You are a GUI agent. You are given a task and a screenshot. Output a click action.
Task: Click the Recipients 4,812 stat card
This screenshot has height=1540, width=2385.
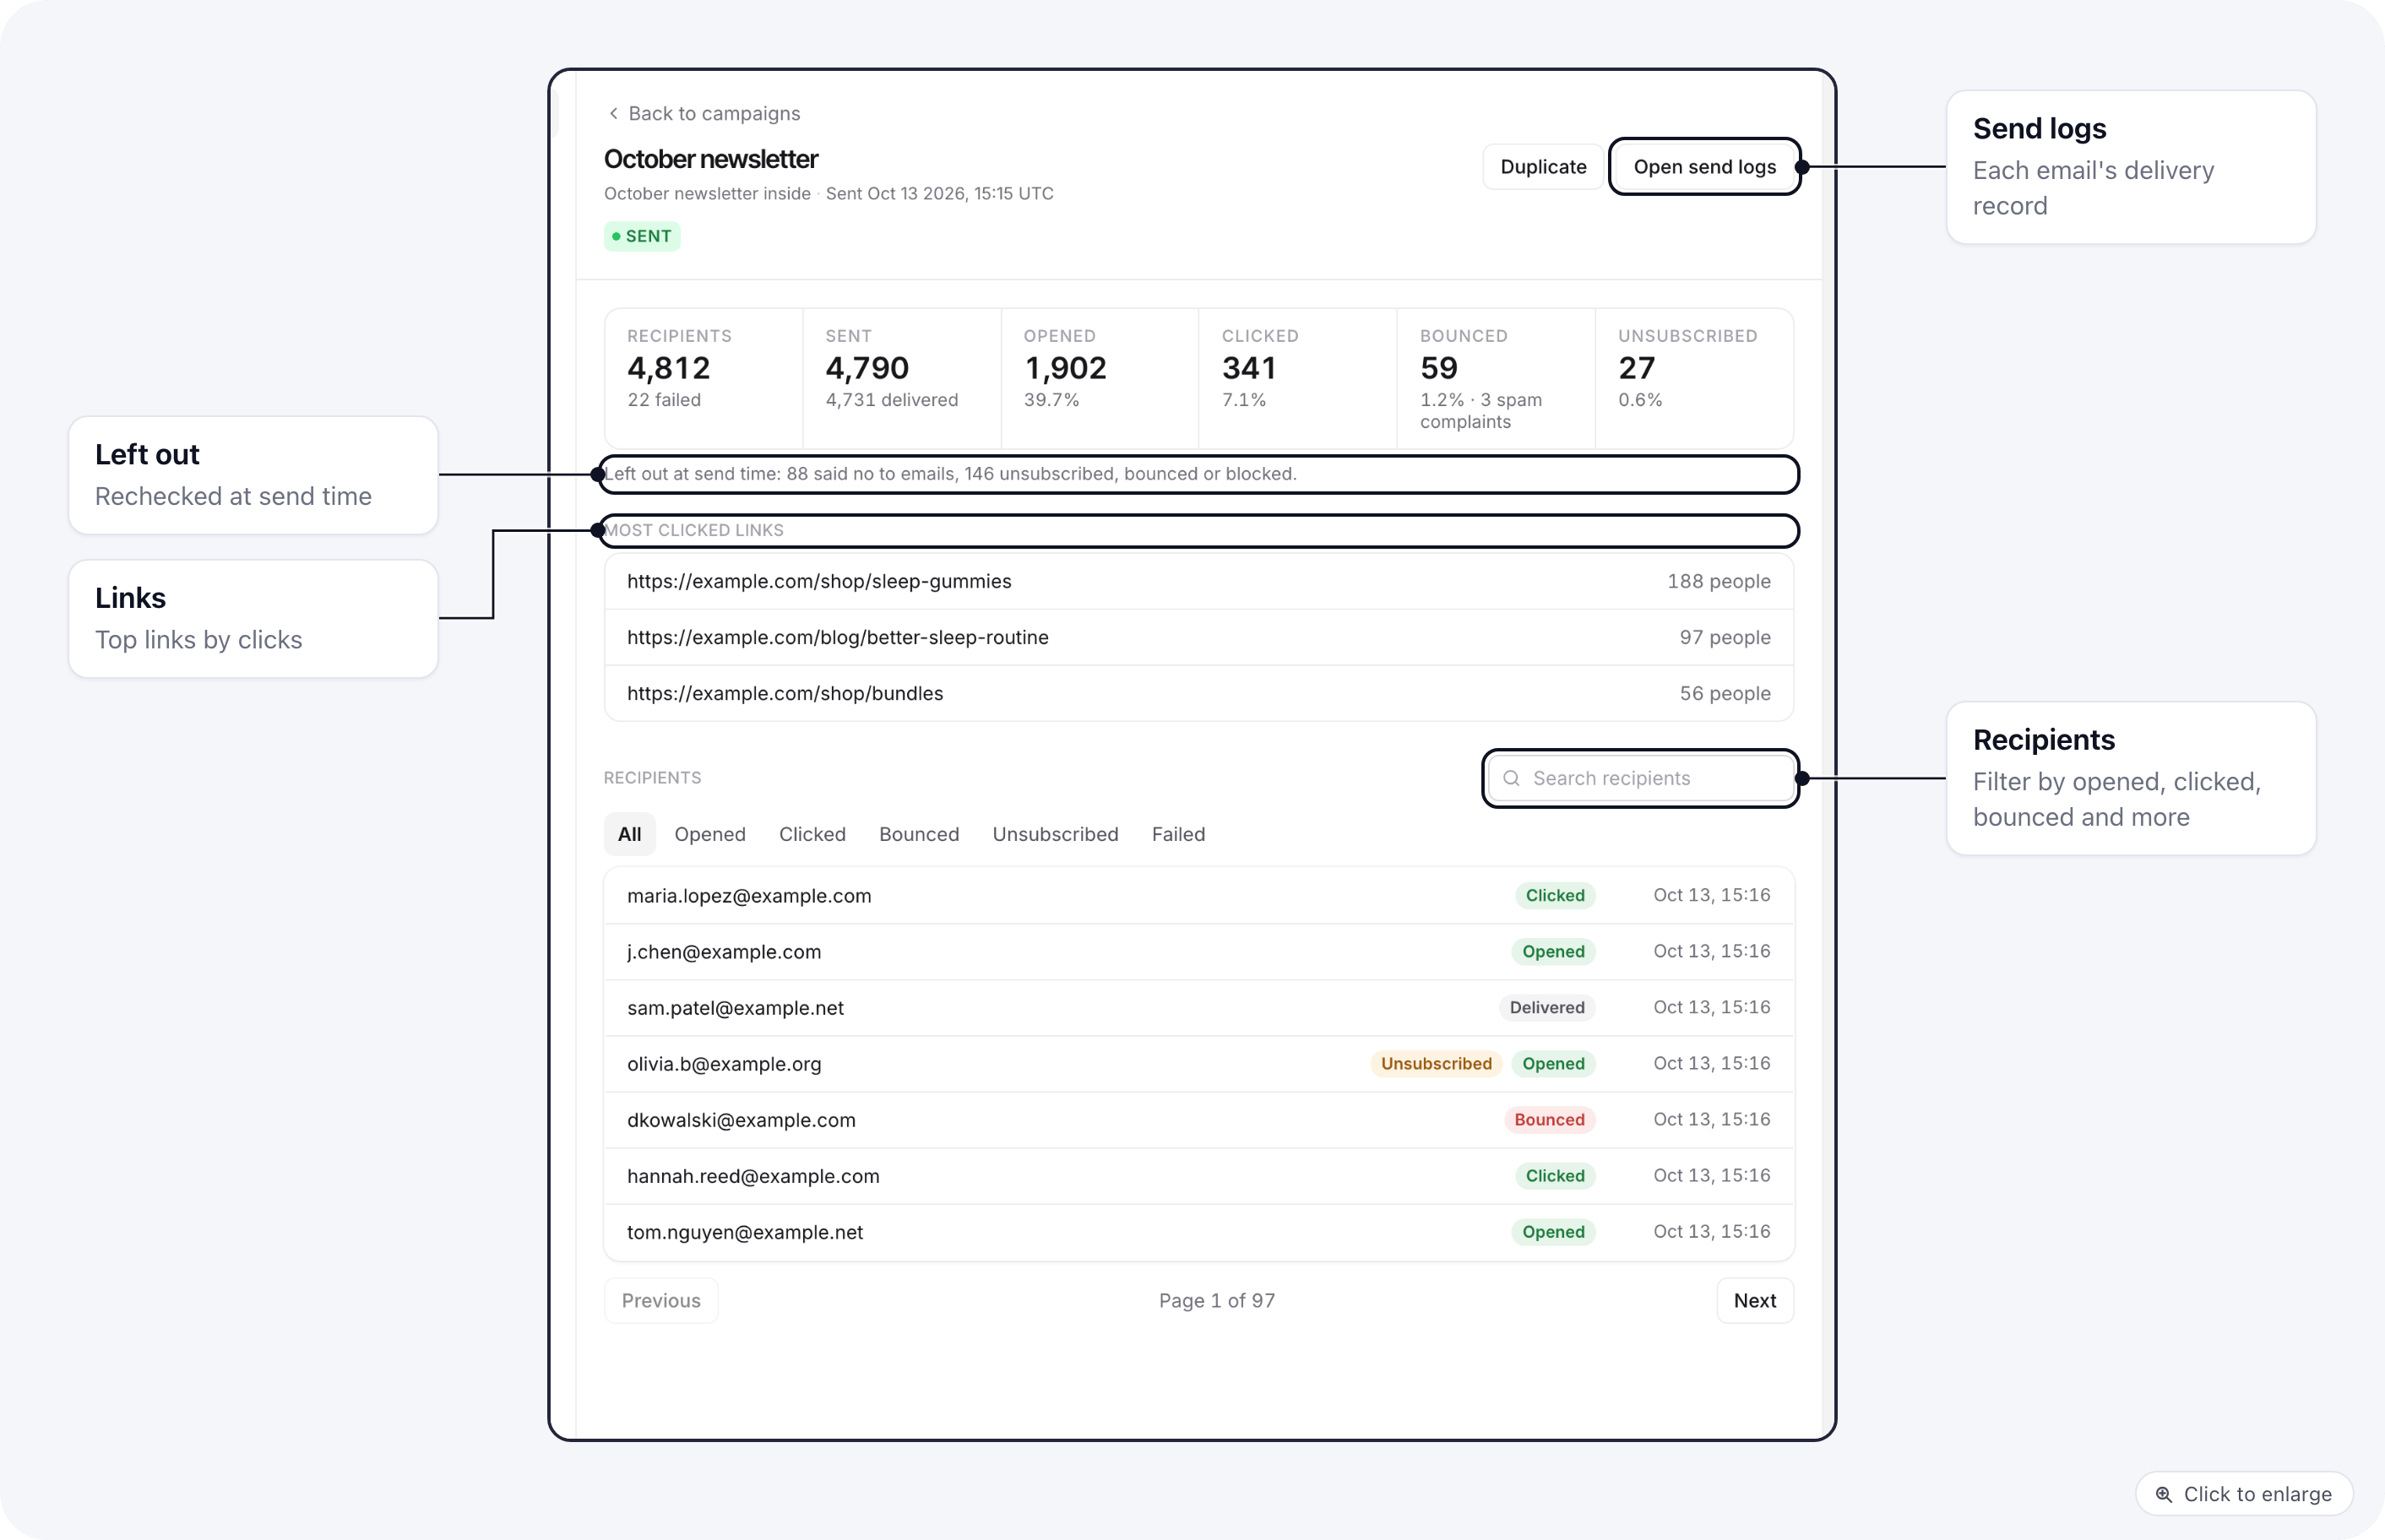[x=703, y=378]
